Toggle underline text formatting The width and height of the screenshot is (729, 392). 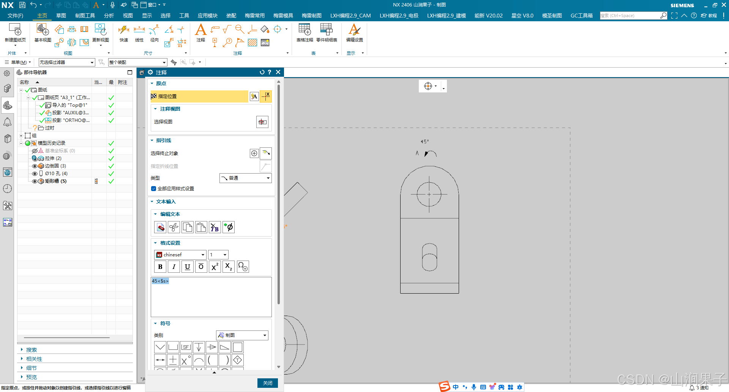188,267
